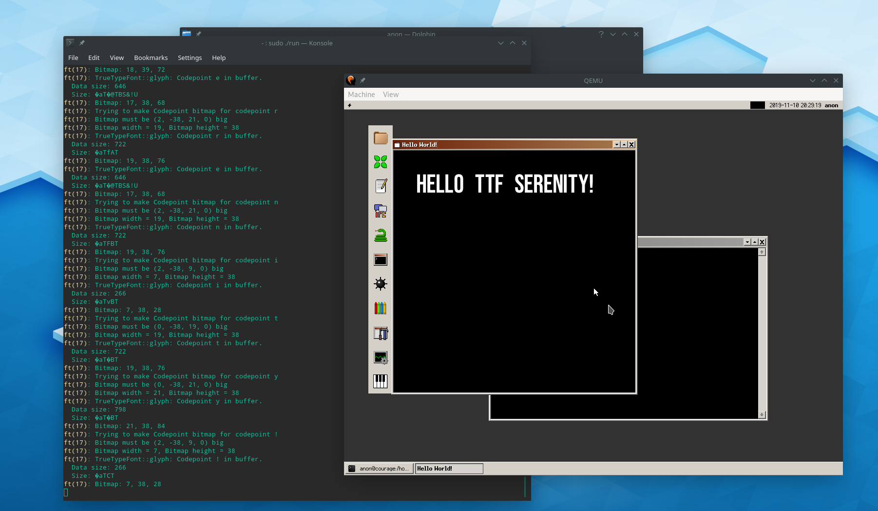
Task: Open the Konsole File menu
Action: [x=74, y=58]
